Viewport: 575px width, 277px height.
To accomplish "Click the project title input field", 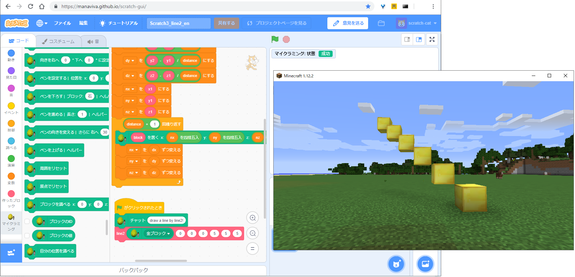I will point(178,23).
